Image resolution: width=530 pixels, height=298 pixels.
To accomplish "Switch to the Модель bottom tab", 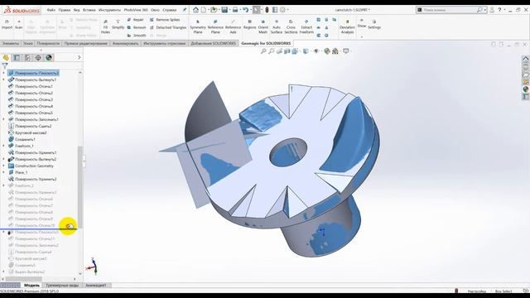I will pos(31,286).
